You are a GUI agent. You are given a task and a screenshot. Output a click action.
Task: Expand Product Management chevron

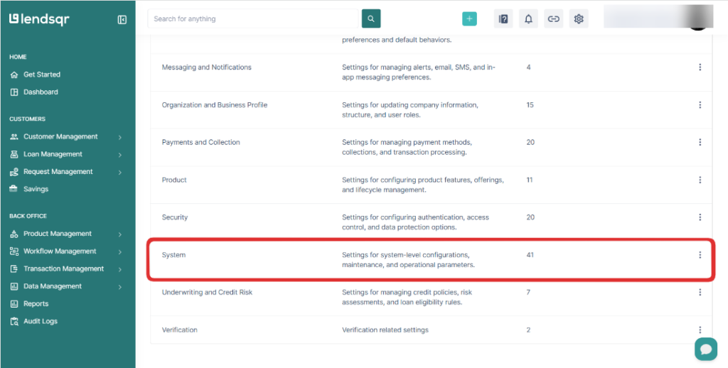point(119,234)
